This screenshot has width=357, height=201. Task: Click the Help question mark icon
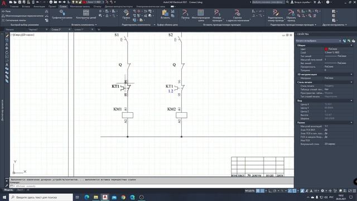327,2
